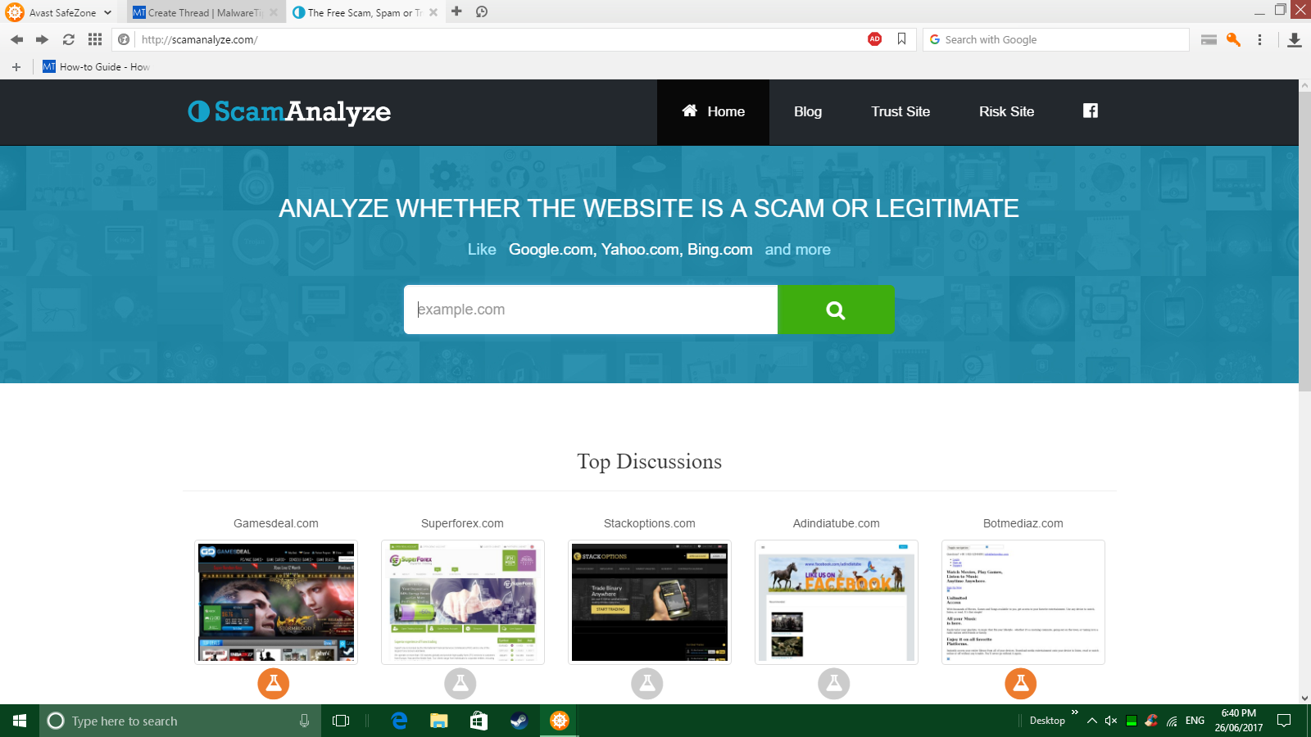Show hidden system tray icons
This screenshot has width=1311, height=737.
coord(1092,721)
